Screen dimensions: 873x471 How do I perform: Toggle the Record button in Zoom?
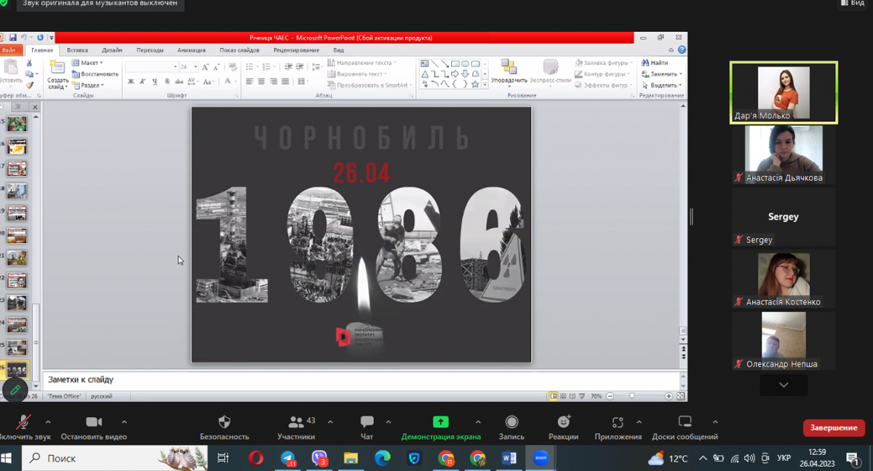pos(511,422)
